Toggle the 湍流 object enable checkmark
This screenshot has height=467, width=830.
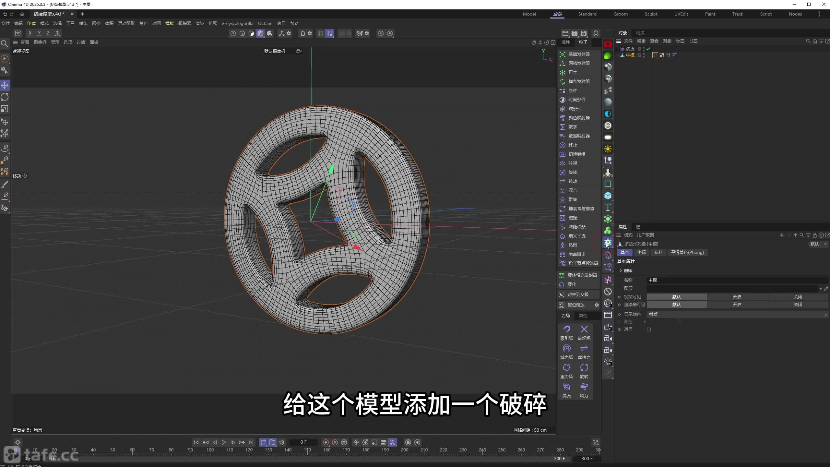648,49
